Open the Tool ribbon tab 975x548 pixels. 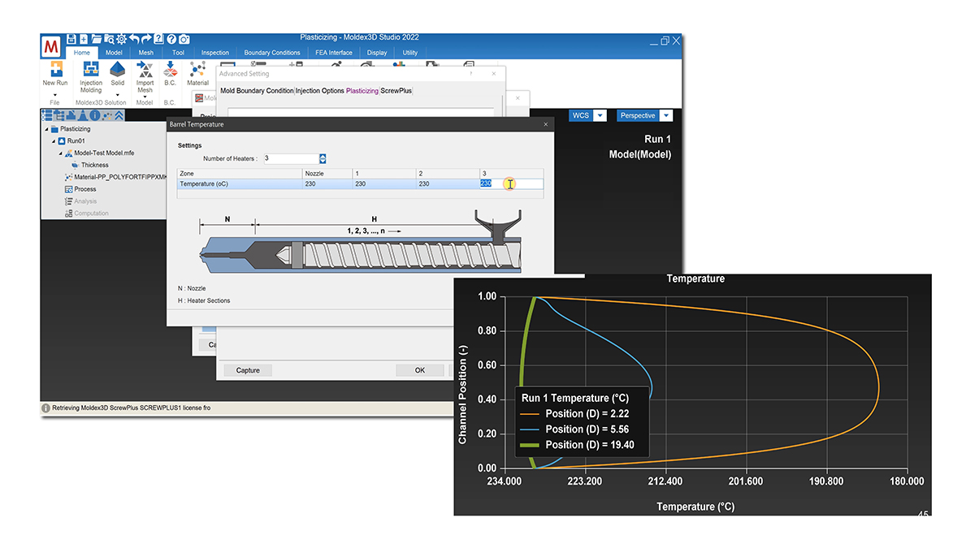178,53
